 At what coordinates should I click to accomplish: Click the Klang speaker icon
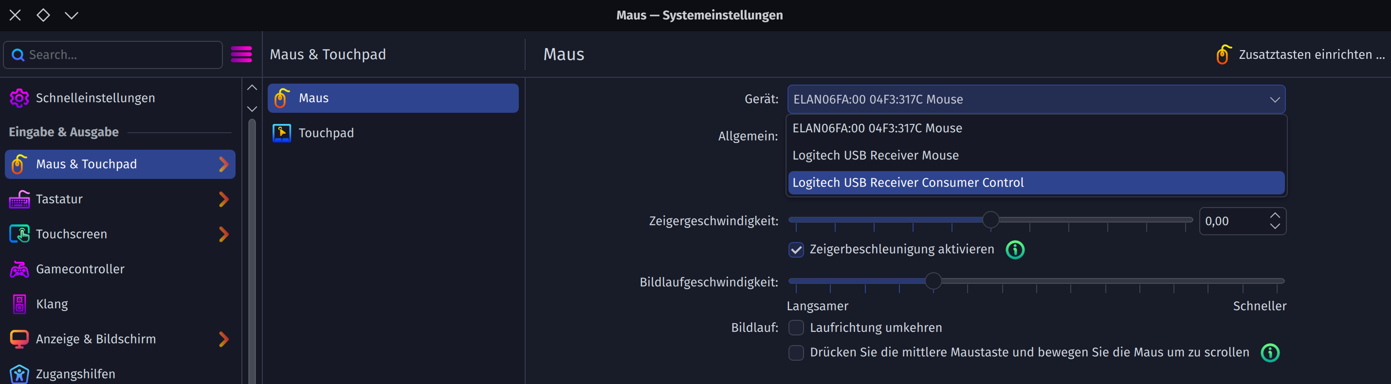pyautogui.click(x=19, y=304)
